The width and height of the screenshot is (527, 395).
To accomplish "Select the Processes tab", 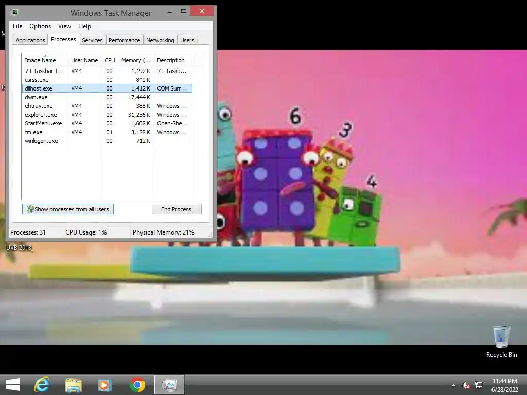I will [63, 39].
